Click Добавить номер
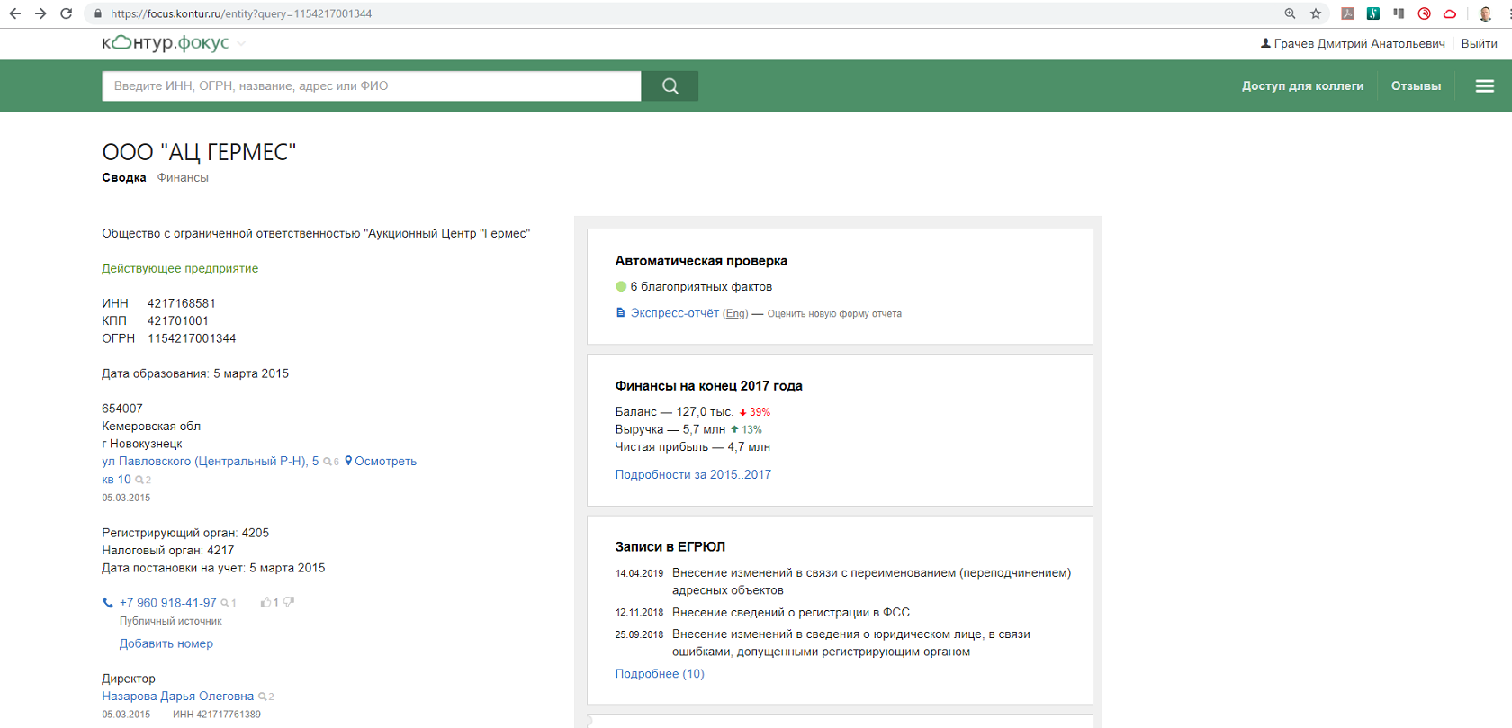The width and height of the screenshot is (1512, 728). coord(166,643)
